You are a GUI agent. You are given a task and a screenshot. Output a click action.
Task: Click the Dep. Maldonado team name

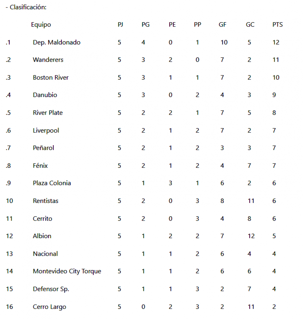(x=56, y=42)
